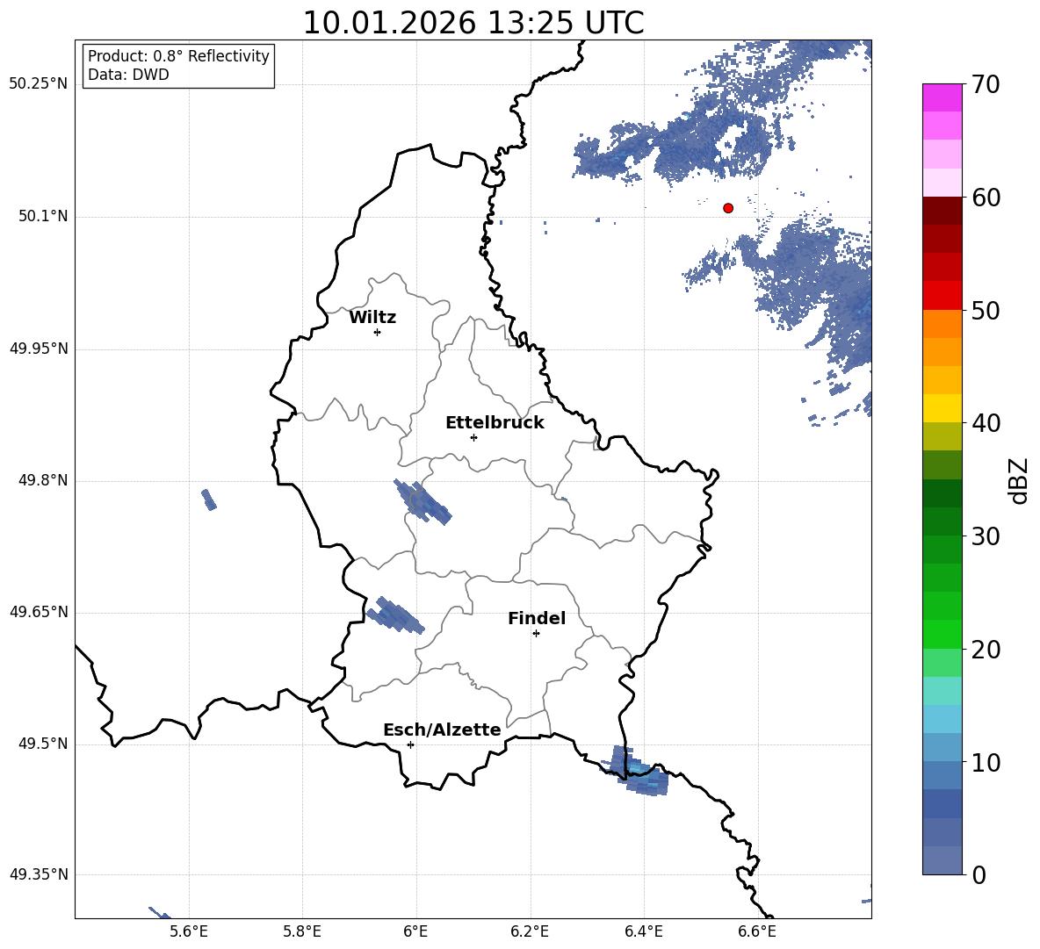This screenshot has height=949, width=1040.
Task: Click the magenta top colorbar segment
Action: (942, 98)
